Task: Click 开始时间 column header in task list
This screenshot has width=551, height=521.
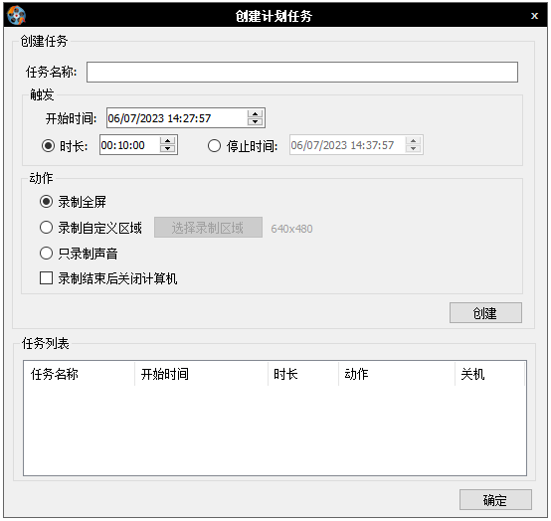Action: (201, 374)
